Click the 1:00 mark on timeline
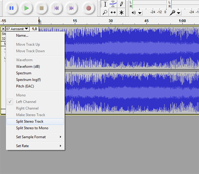 [x=182, y=21]
